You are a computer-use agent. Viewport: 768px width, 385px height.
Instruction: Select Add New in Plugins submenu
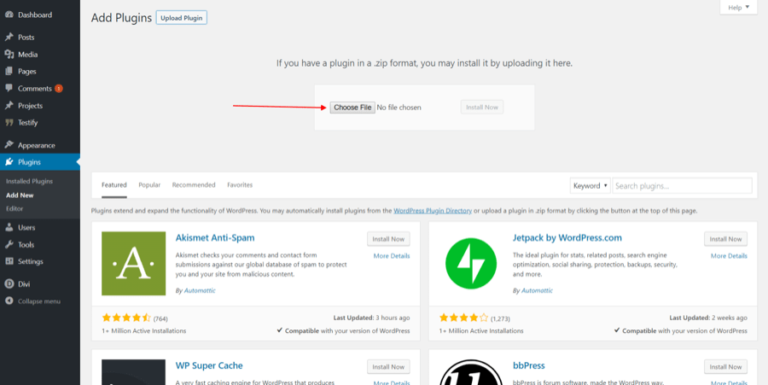(x=20, y=195)
